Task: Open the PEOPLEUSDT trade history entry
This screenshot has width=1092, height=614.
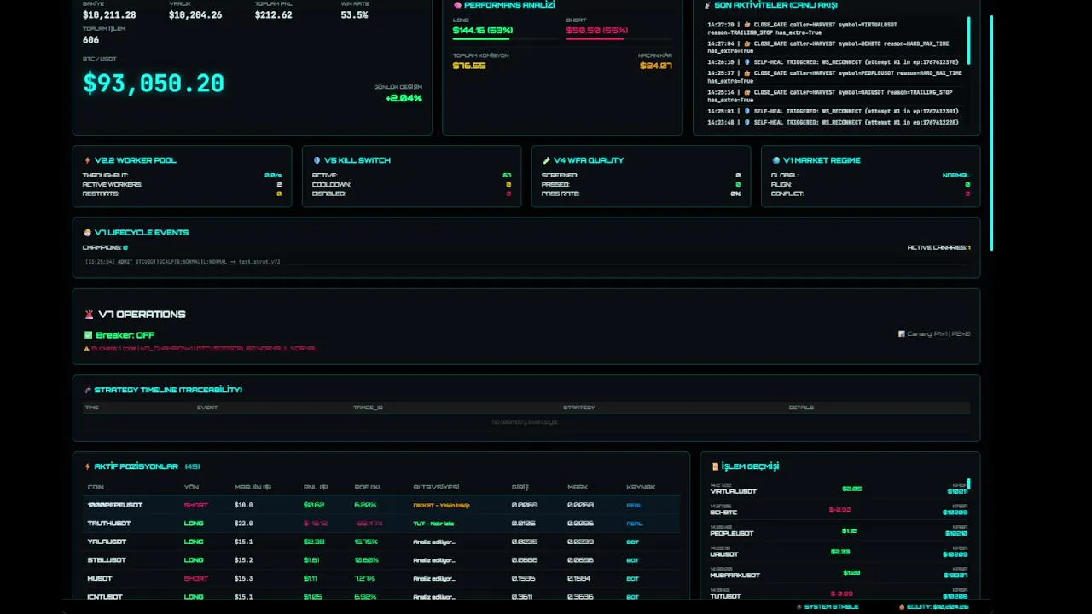Action: [x=839, y=530]
